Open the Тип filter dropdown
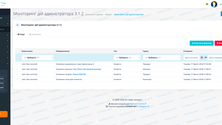This screenshot has height=125, width=222. click(x=127, y=57)
